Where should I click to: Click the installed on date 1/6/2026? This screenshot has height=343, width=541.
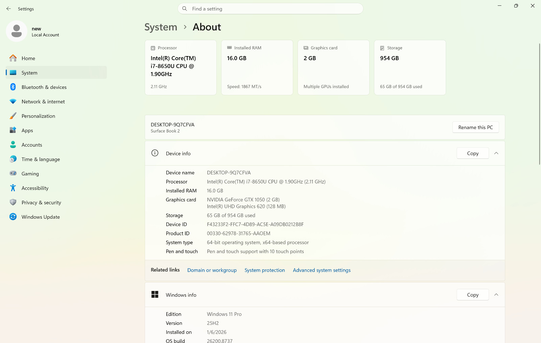(217, 332)
